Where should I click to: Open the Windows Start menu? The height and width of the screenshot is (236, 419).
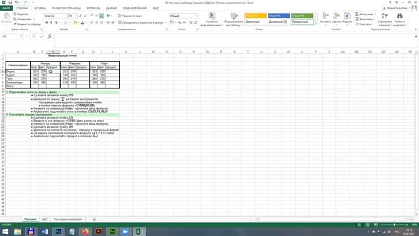pos(5,231)
